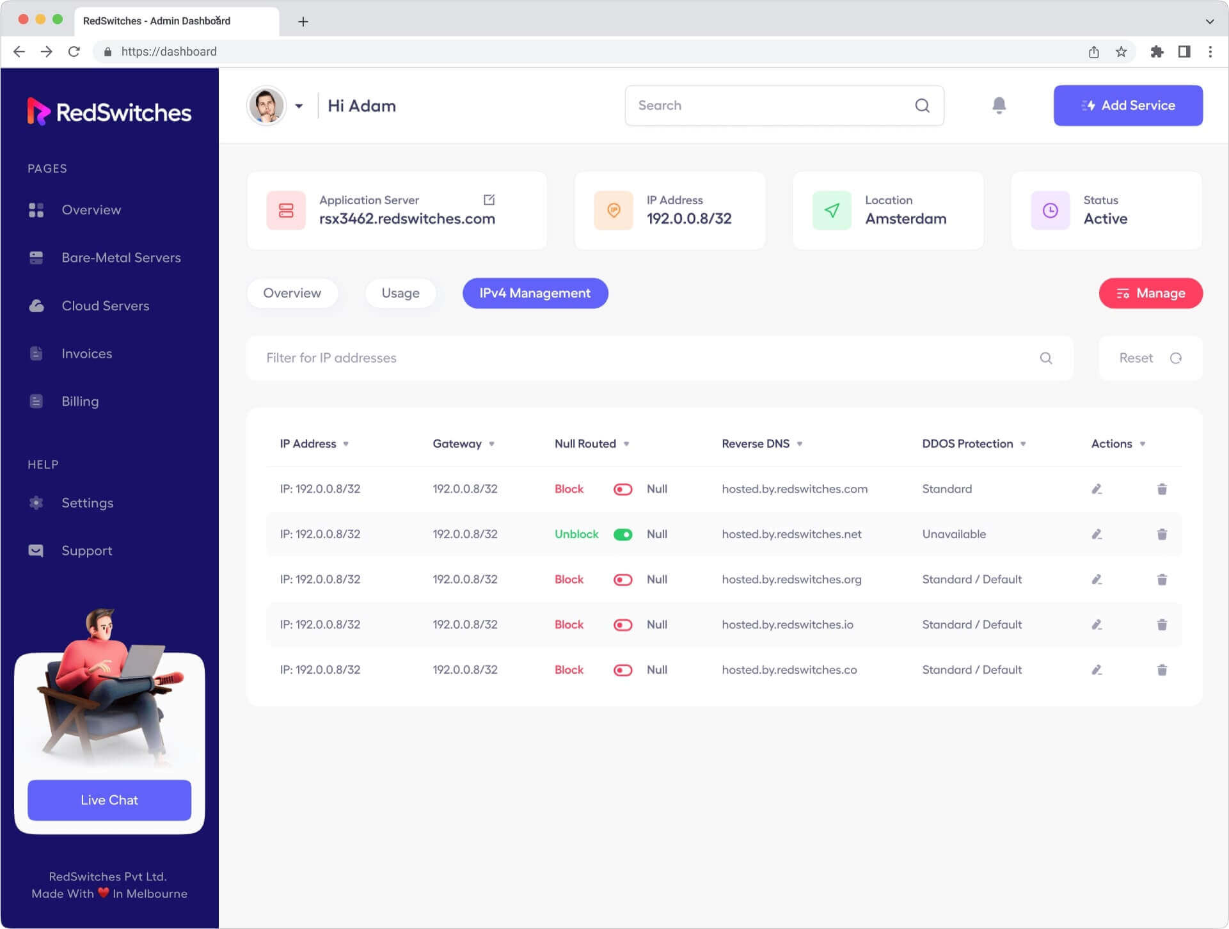Delete the hosted.by.redswitches.org row
The image size is (1229, 929).
pyautogui.click(x=1162, y=580)
